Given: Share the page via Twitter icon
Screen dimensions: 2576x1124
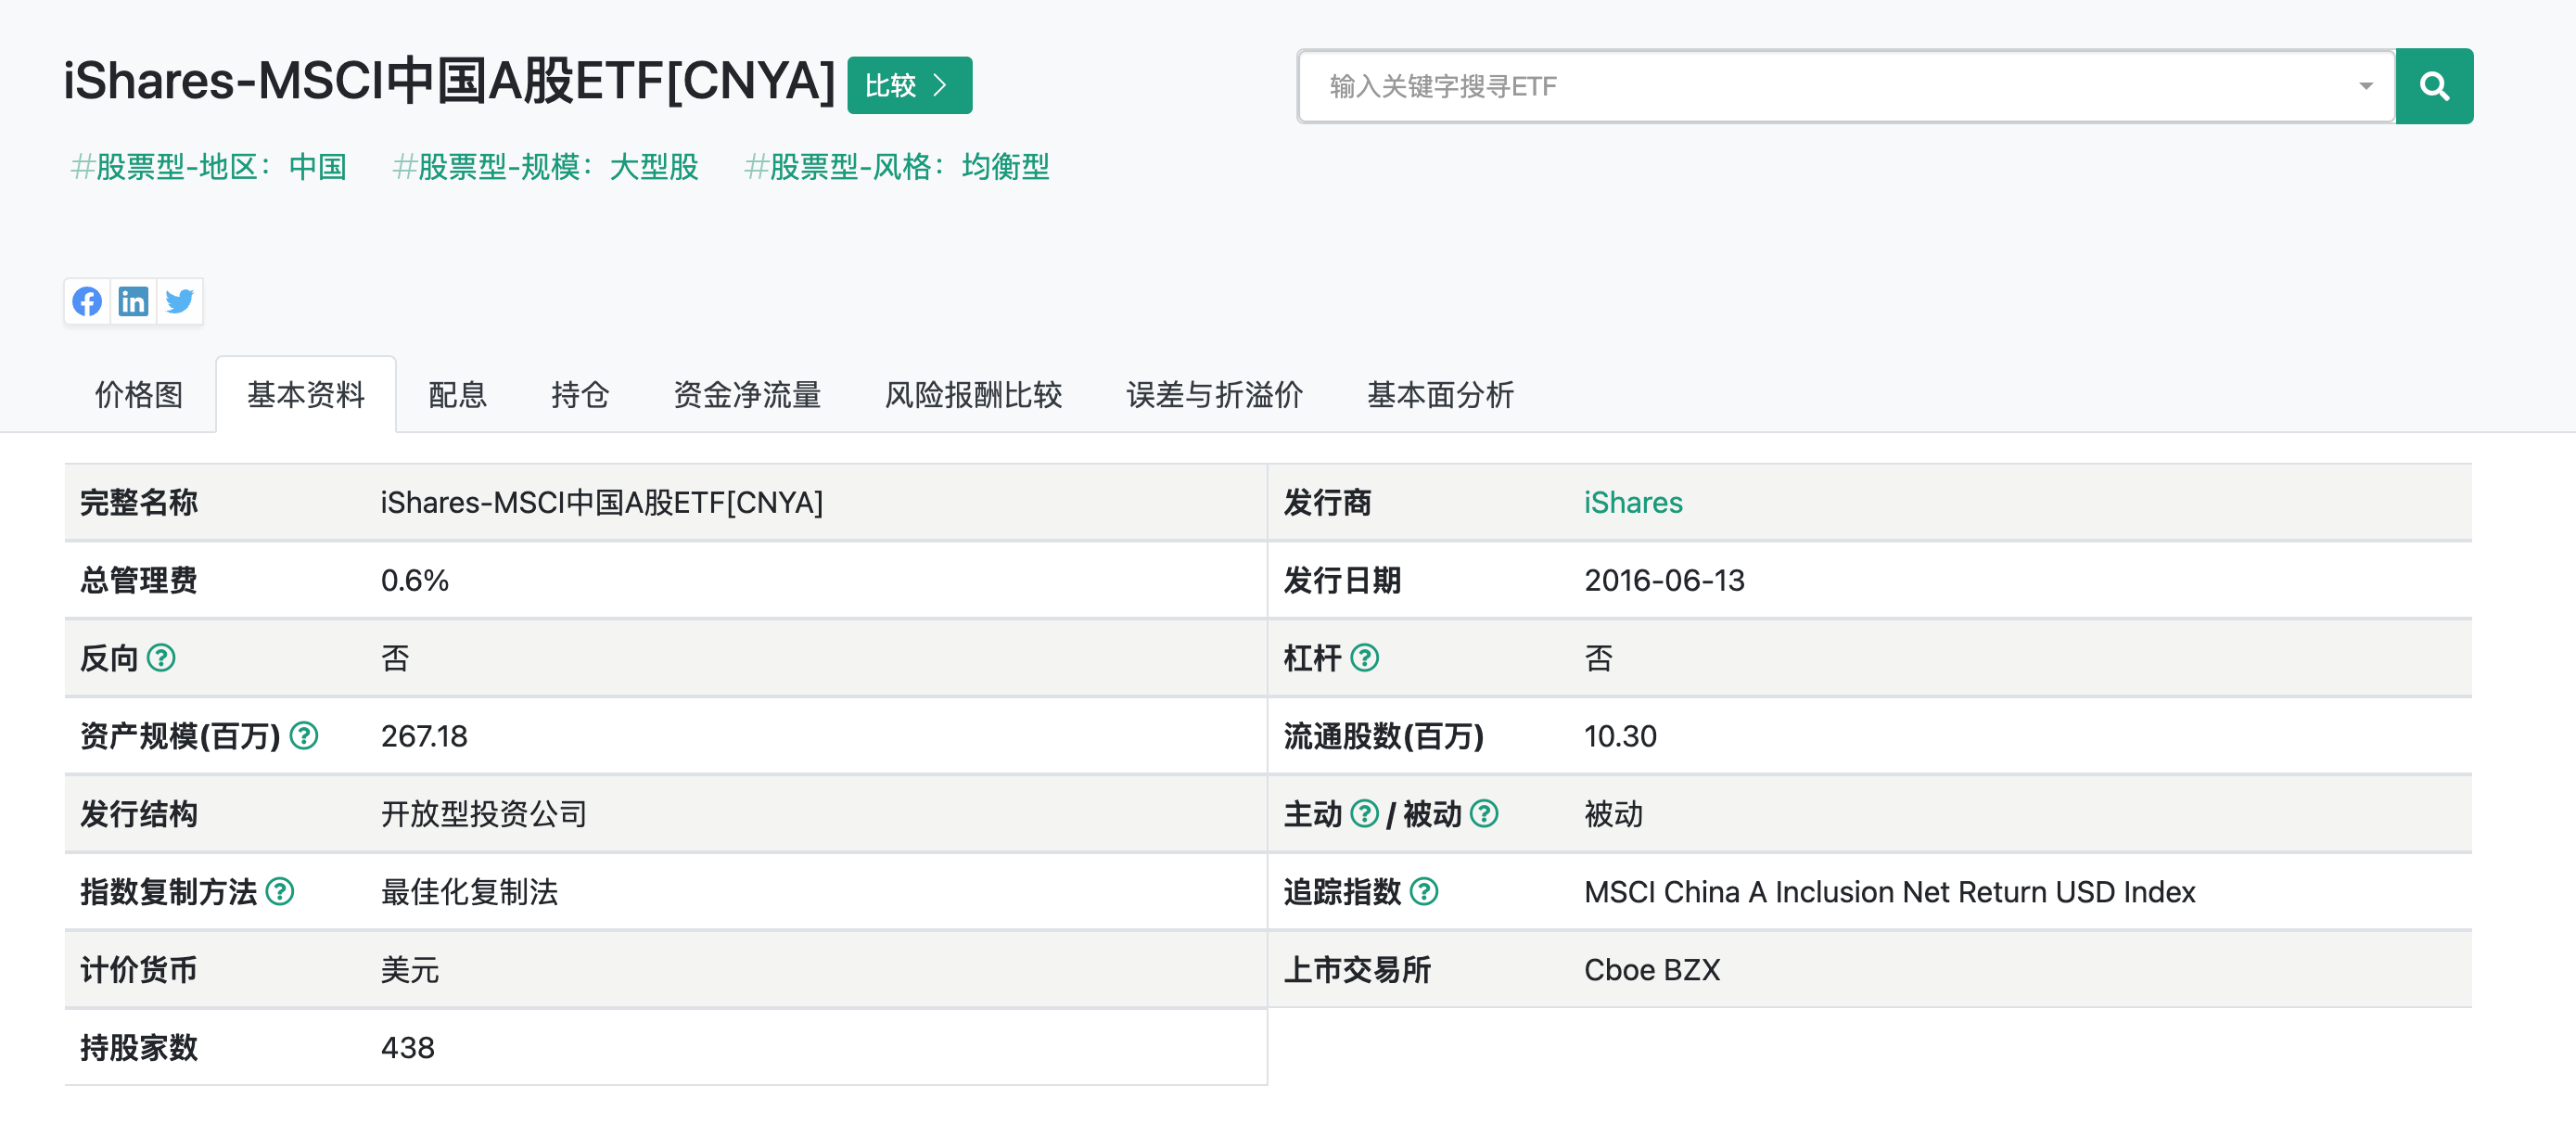Looking at the screenshot, I should pos(180,301).
